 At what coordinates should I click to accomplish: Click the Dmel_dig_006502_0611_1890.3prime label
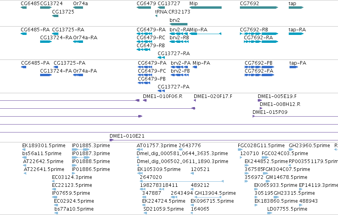point(183,161)
